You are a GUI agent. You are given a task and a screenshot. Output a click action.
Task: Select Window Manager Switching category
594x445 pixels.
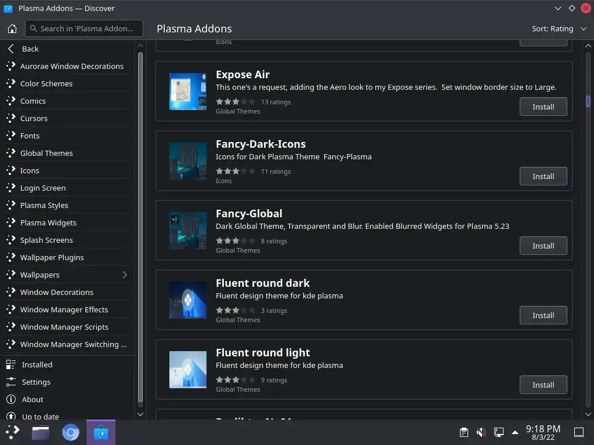pos(67,345)
